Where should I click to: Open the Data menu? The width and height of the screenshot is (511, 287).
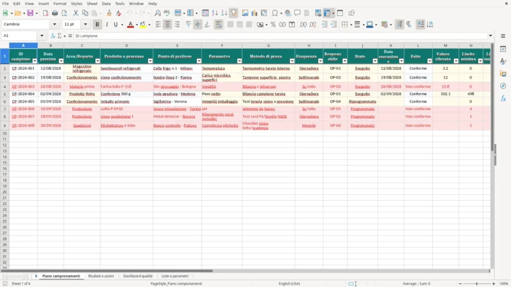[x=106, y=3]
